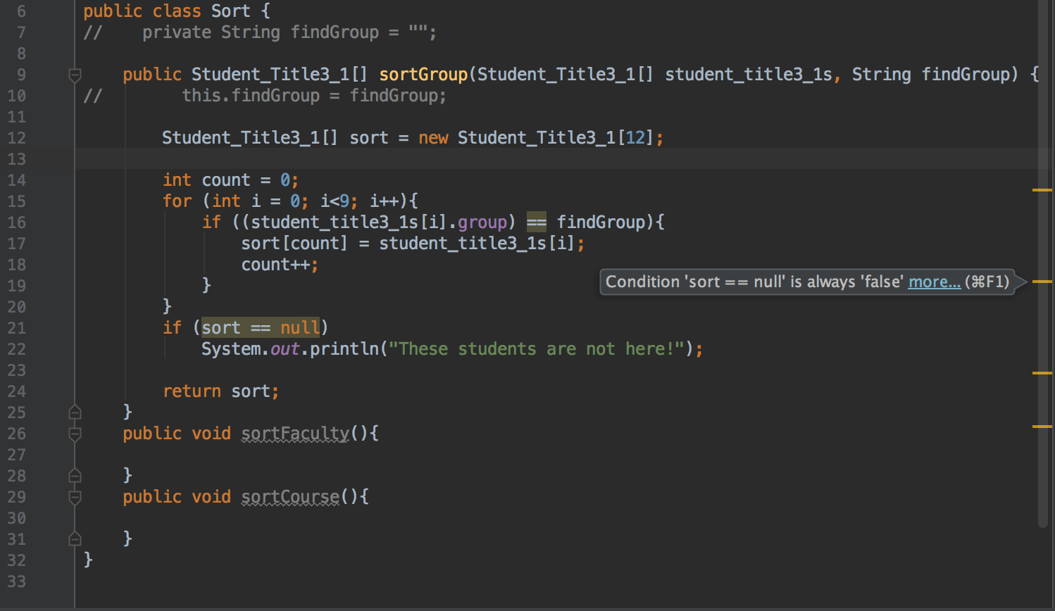Click the warning stripe marker next to the tooltip
The height and width of the screenshot is (611, 1055).
[1042, 282]
